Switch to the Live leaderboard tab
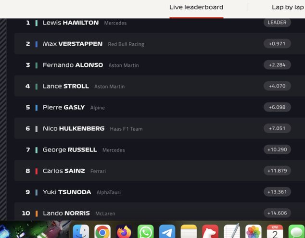The width and height of the screenshot is (305, 238). pyautogui.click(x=196, y=7)
